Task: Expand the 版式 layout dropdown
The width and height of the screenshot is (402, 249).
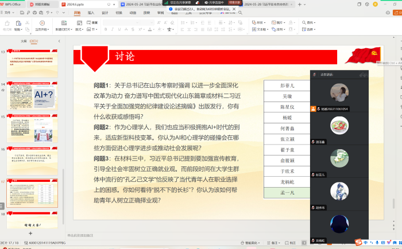Action: (79, 29)
